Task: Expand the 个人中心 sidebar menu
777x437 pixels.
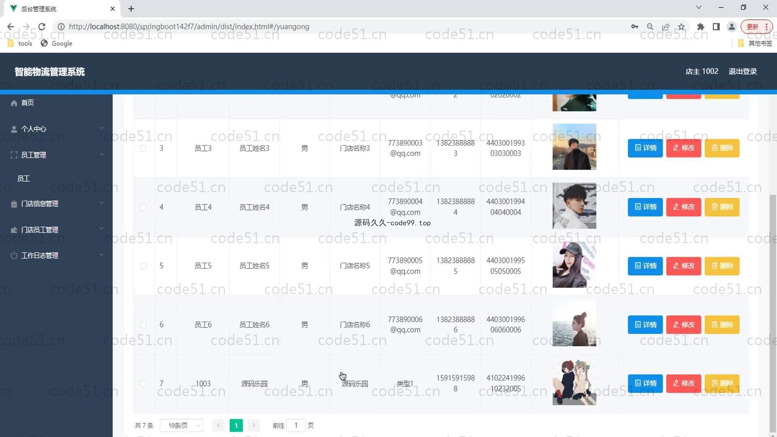Action: pos(56,129)
